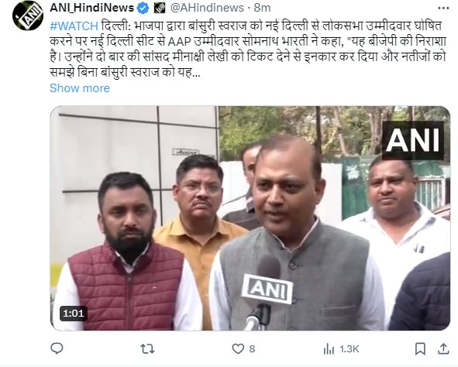
Task: Play the video of the speaker in grey vest
Action: pyautogui.click(x=250, y=218)
